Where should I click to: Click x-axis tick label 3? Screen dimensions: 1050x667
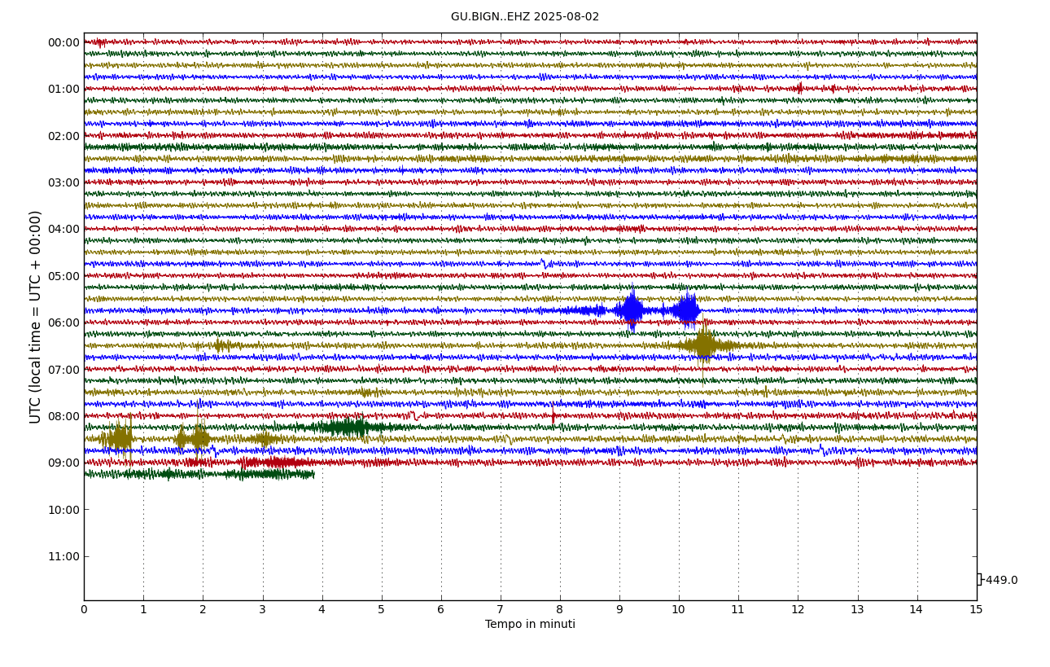pyautogui.click(x=262, y=610)
